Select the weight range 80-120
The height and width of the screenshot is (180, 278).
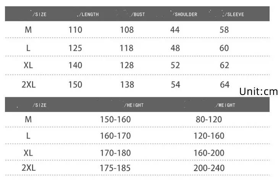click(x=209, y=120)
